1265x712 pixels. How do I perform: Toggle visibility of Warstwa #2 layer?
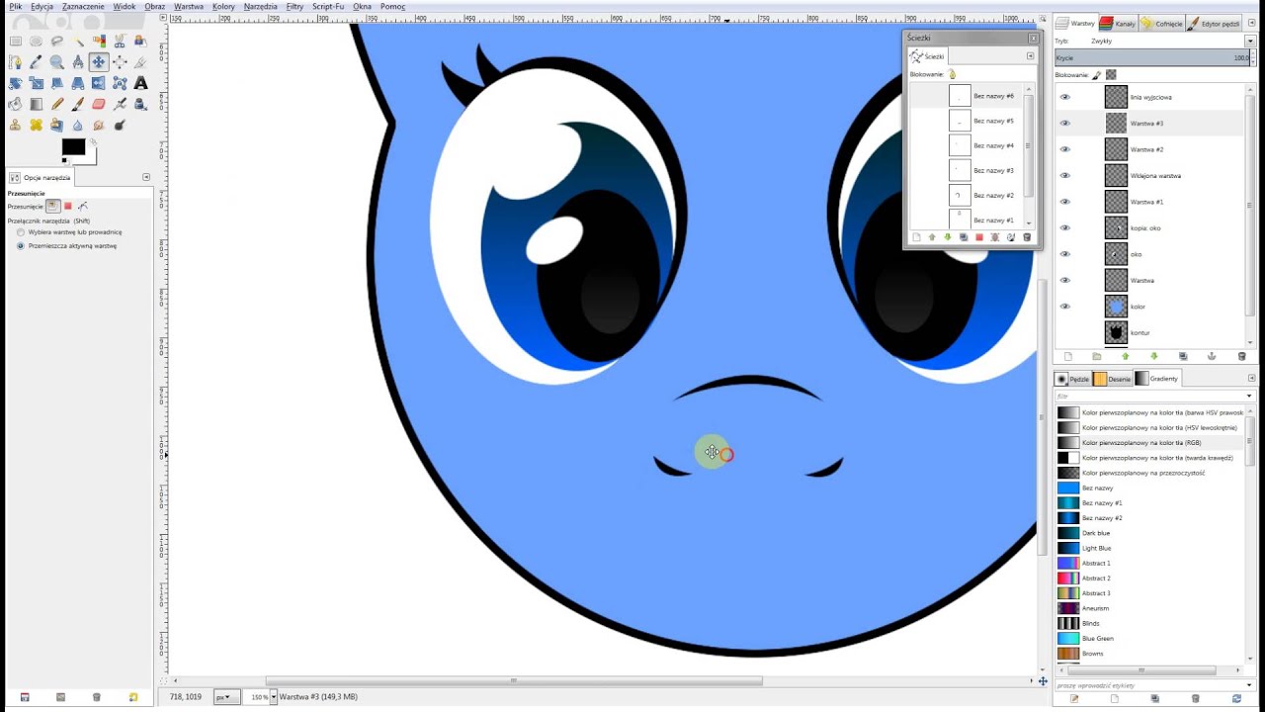[1065, 149]
